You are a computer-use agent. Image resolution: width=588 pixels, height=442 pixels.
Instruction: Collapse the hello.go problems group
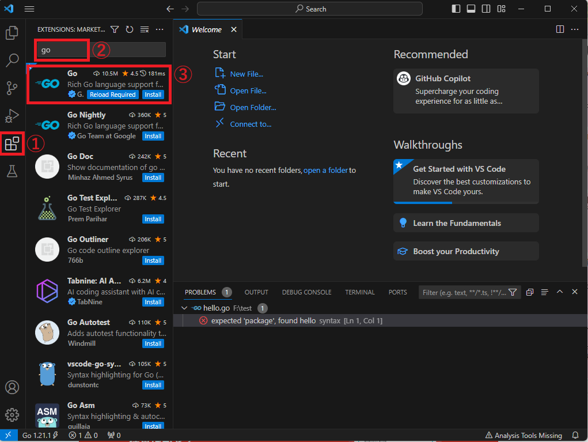tap(184, 308)
